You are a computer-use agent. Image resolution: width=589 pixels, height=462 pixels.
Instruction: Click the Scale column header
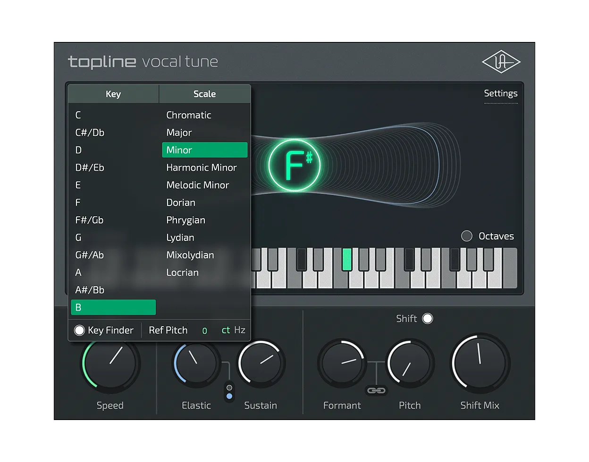click(x=205, y=94)
